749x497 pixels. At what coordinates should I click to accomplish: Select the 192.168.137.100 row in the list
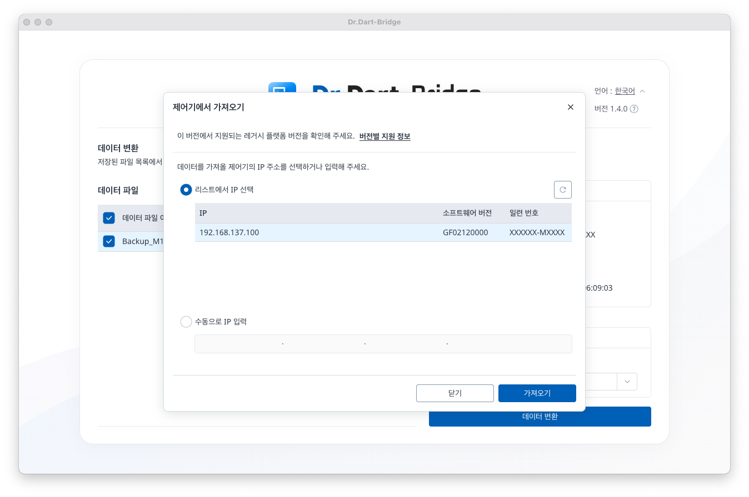pos(383,232)
